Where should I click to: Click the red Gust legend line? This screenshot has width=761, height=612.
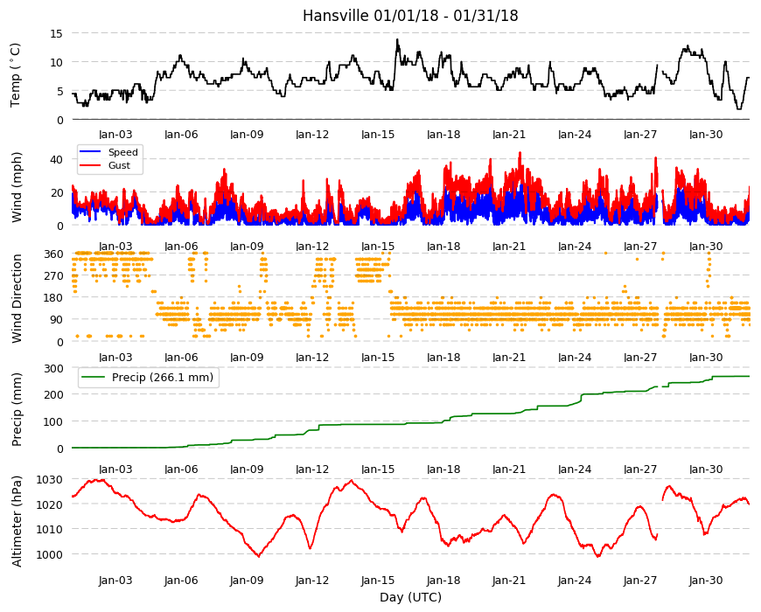point(90,165)
